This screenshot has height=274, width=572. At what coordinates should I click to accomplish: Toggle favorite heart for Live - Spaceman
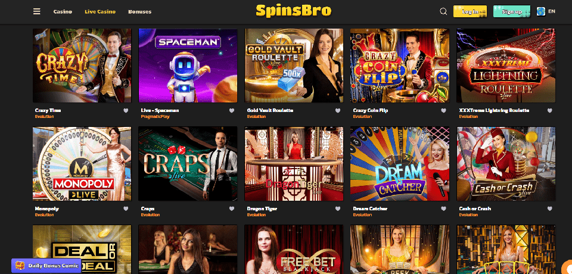[x=232, y=111]
